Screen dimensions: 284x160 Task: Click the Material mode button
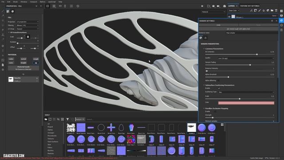(24, 68)
